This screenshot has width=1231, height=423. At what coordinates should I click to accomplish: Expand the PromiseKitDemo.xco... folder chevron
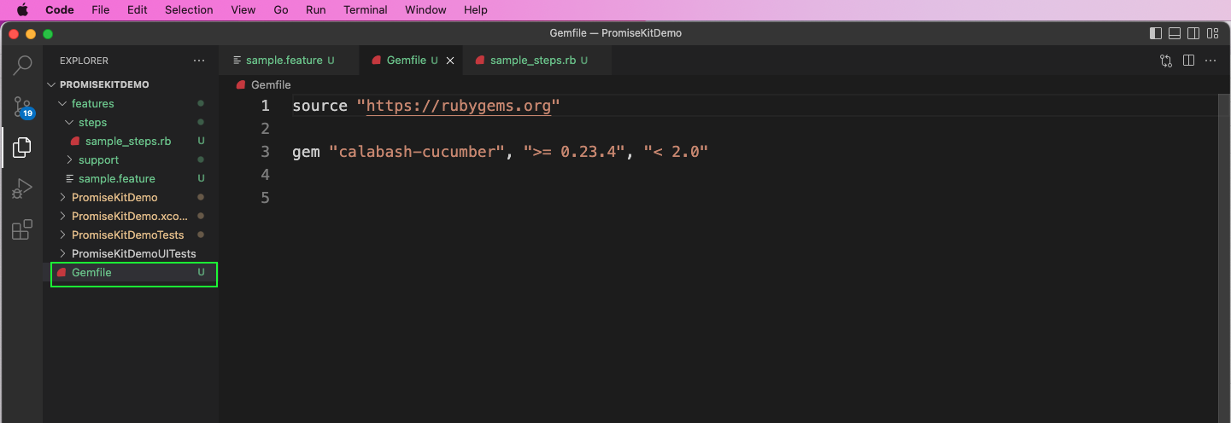[62, 217]
